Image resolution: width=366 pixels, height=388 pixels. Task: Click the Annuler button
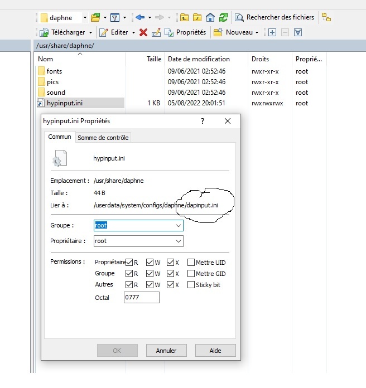pyautogui.click(x=166, y=351)
